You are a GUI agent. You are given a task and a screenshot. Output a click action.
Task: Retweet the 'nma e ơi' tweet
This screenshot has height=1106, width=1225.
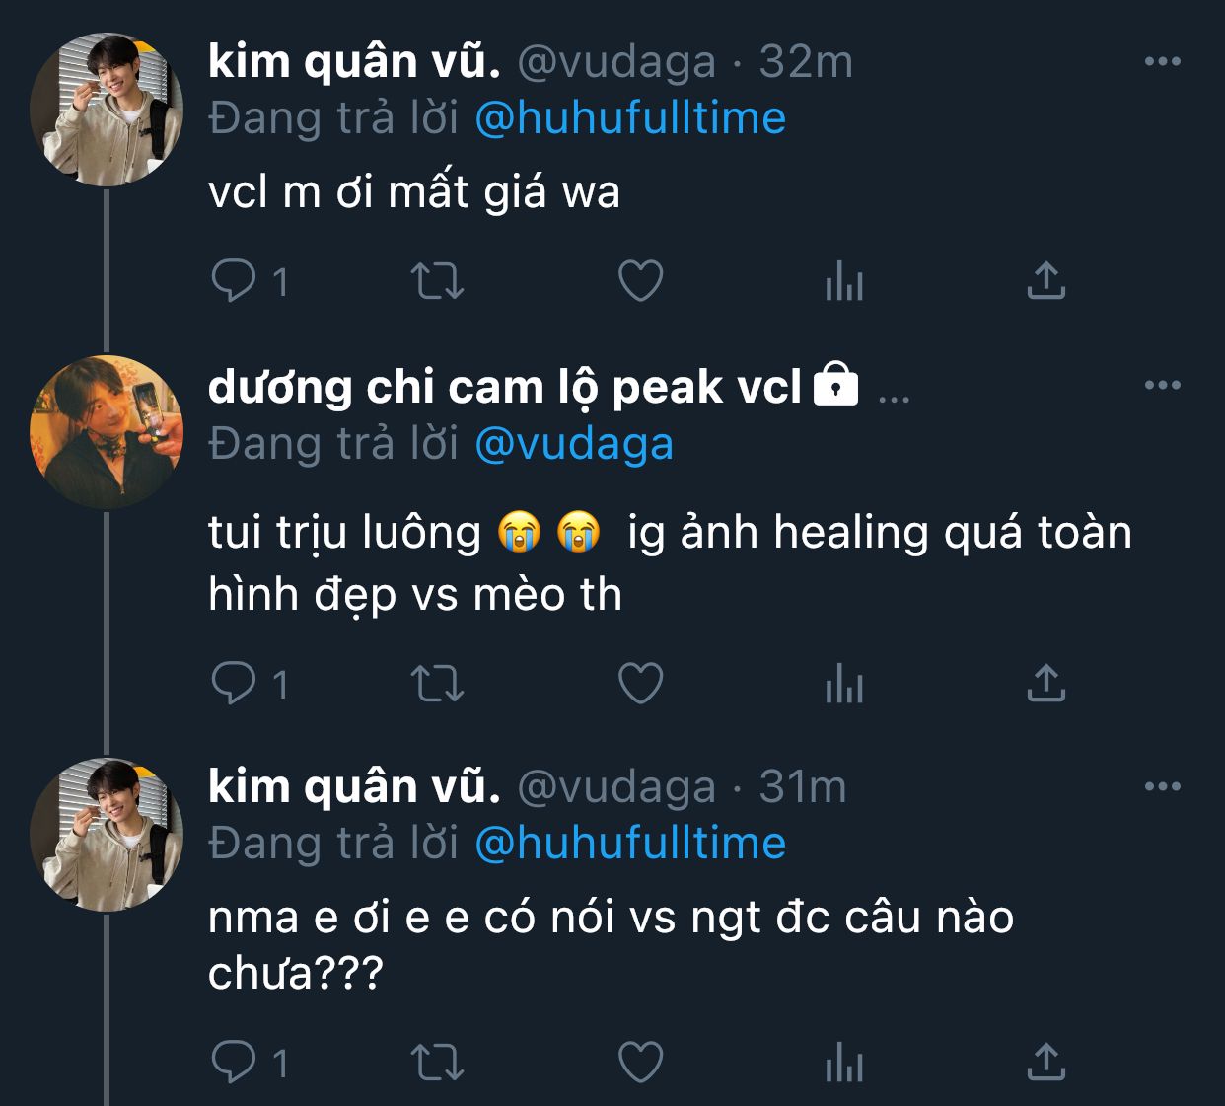[436, 1063]
